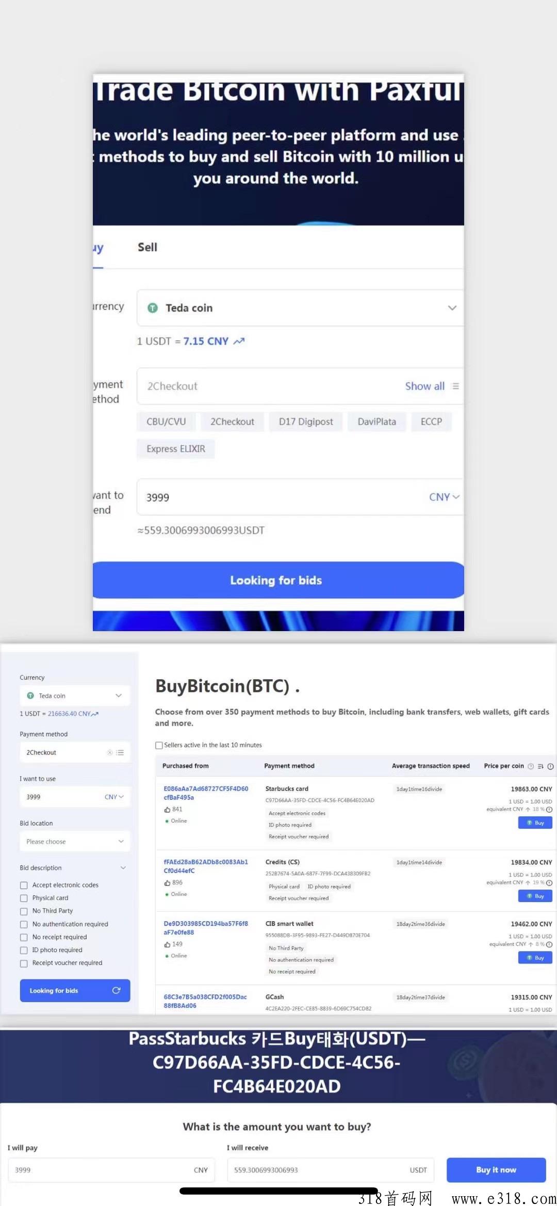Click the rate trend icon next to 7.15 CNY
The image size is (557, 1206).
tap(239, 341)
